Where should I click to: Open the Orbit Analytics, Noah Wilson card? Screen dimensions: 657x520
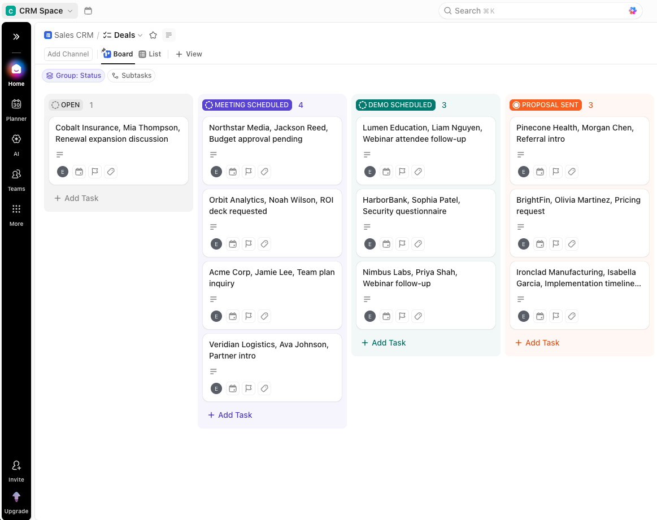[x=272, y=223]
